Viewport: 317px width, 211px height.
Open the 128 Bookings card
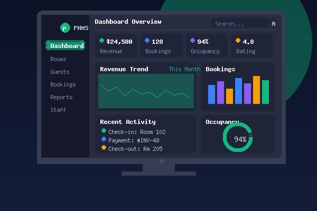[161, 46]
